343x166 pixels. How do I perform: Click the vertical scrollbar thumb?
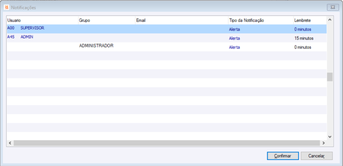click(330, 77)
